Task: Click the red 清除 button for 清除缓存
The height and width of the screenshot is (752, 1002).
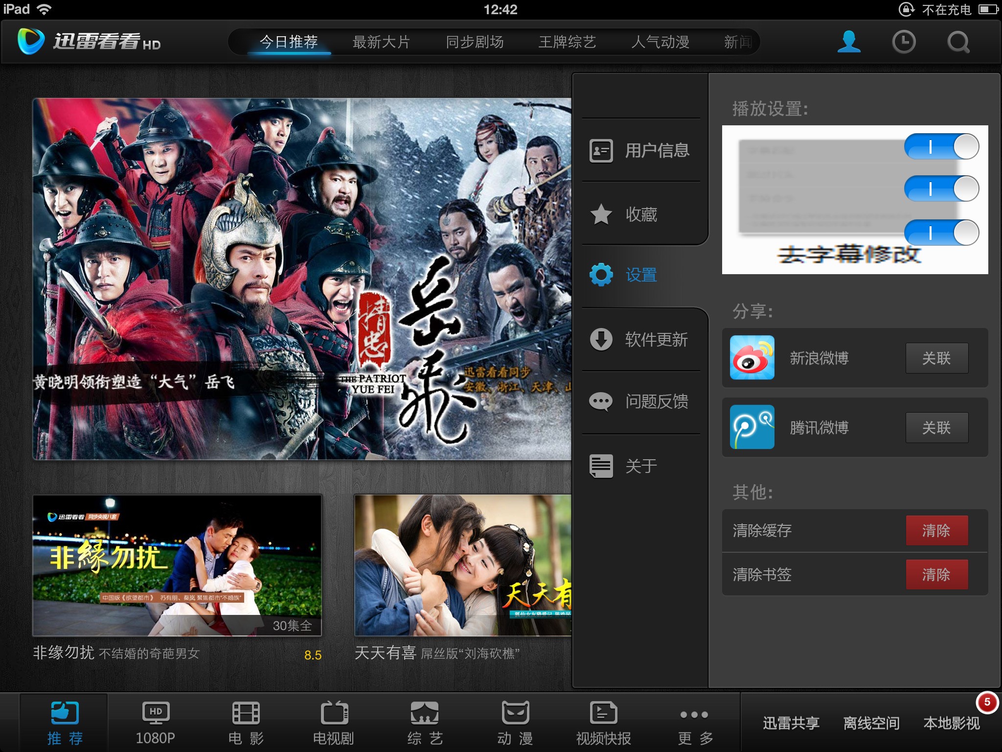Action: (936, 530)
